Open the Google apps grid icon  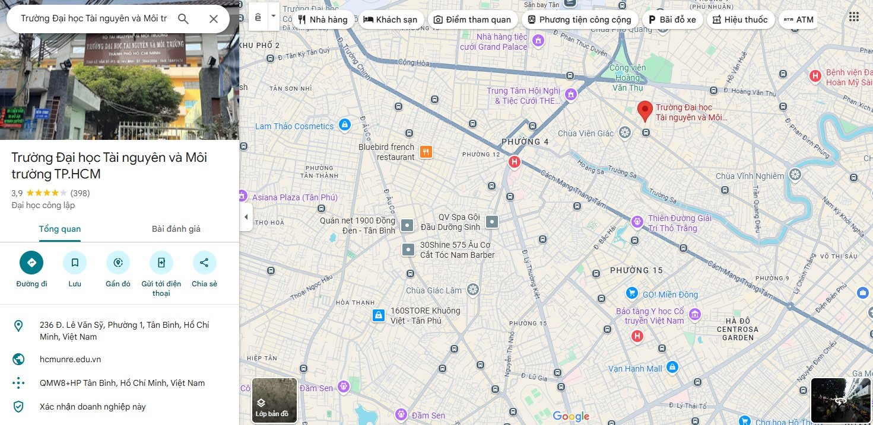click(854, 17)
